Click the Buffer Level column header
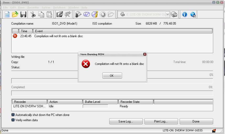 click(101, 102)
